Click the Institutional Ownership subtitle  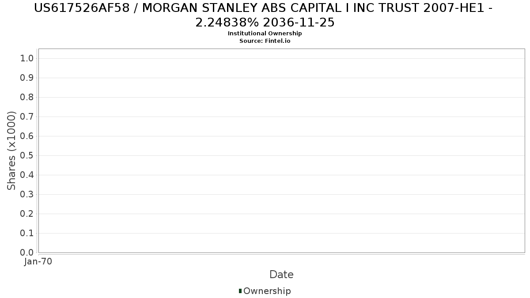coord(265,34)
